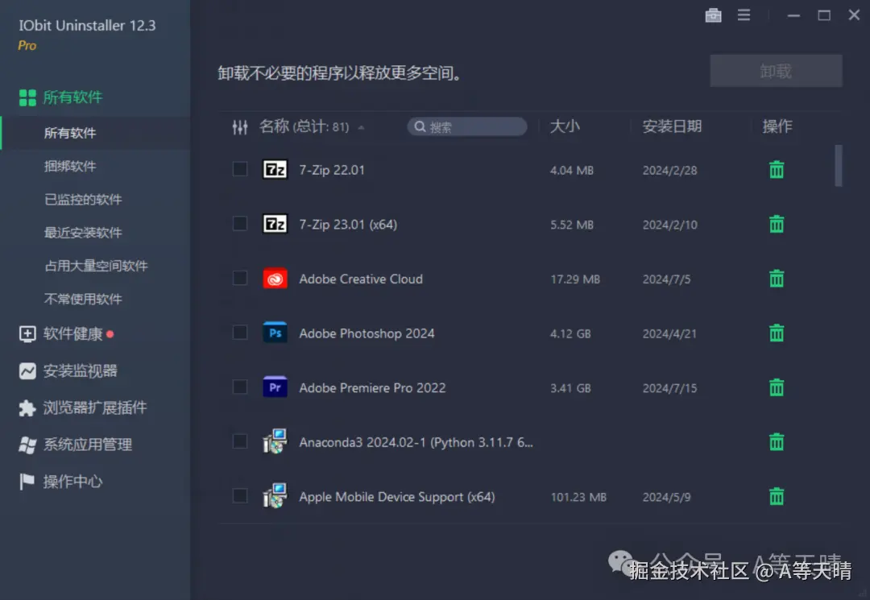The height and width of the screenshot is (600, 870).
Task: Open the toolbox briefcase icon
Action: point(713,15)
